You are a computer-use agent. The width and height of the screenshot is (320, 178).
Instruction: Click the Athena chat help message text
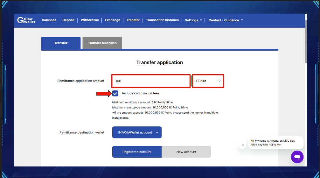273,143
